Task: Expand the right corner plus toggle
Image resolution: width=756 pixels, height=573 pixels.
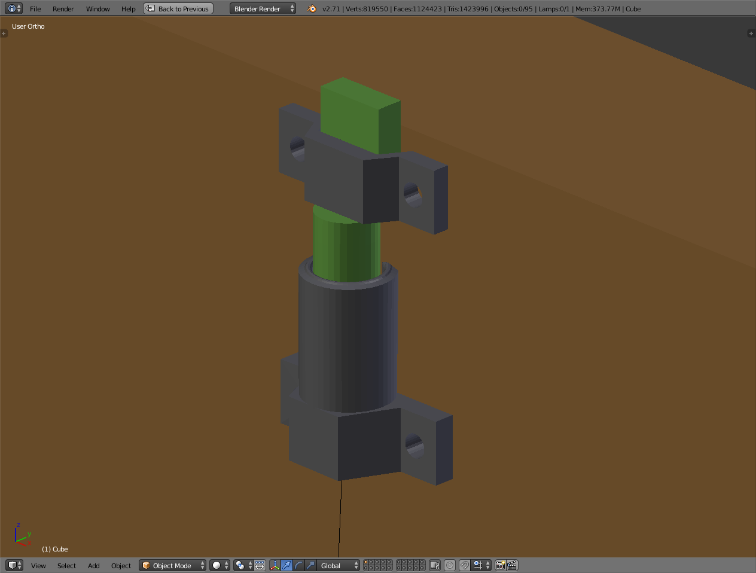Action: (751, 33)
